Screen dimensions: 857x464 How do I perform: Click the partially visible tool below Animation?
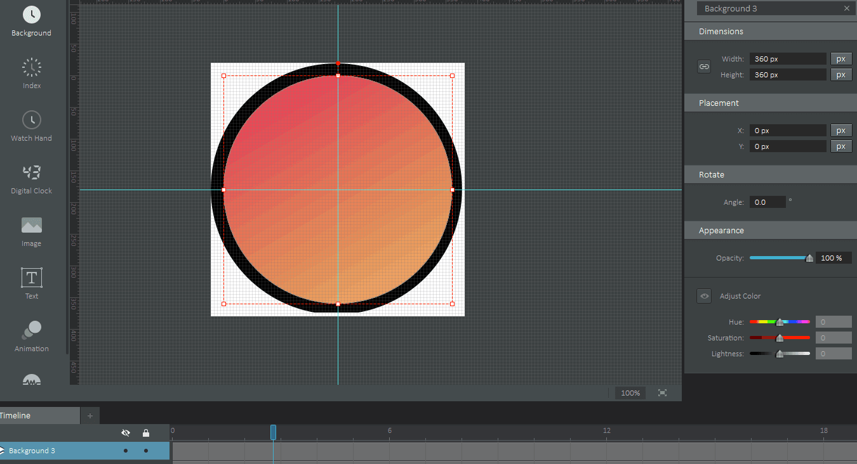[x=32, y=380]
